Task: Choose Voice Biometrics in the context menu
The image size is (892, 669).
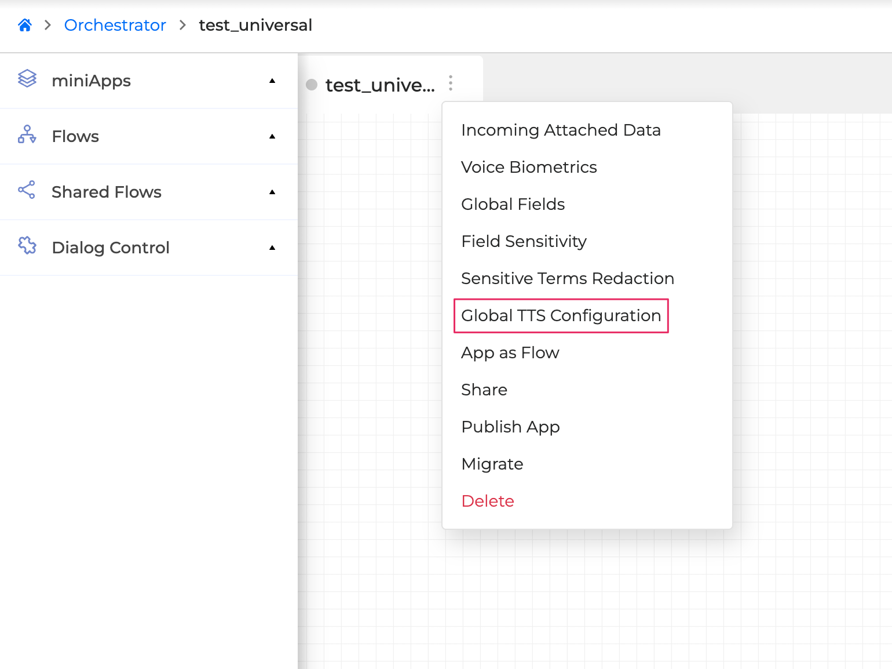Action: [529, 167]
